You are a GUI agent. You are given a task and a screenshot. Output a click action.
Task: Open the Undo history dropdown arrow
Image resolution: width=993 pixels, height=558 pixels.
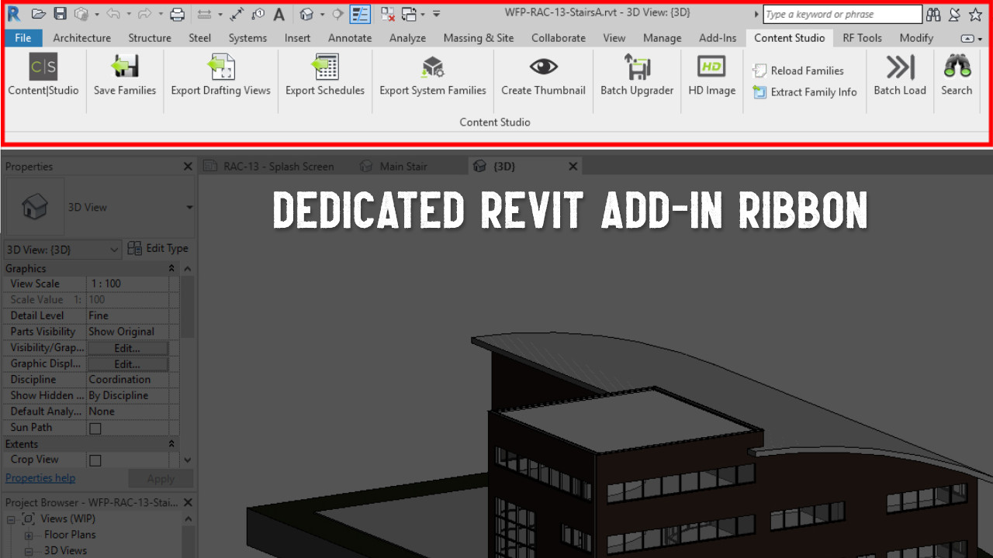(128, 14)
